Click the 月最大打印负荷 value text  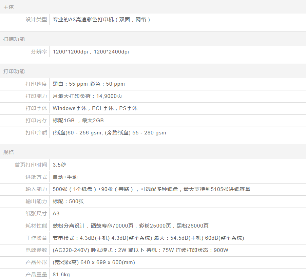pyautogui.click(x=88, y=96)
